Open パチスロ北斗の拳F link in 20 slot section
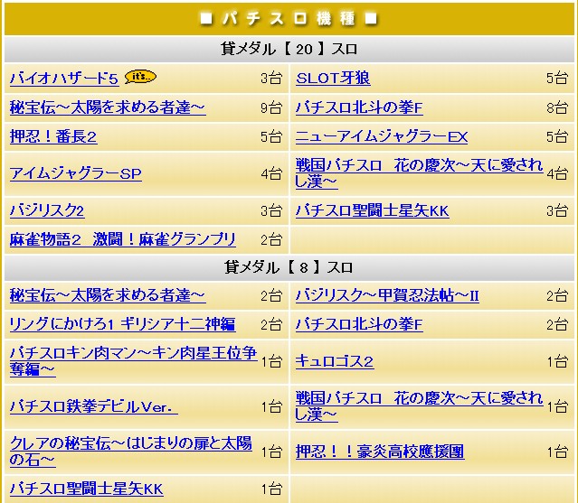Image resolution: width=578 pixels, height=503 pixels. 359,107
